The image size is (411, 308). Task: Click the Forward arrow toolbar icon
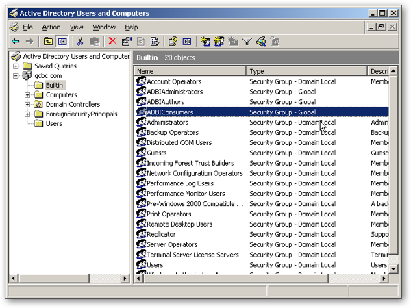(x=29, y=41)
